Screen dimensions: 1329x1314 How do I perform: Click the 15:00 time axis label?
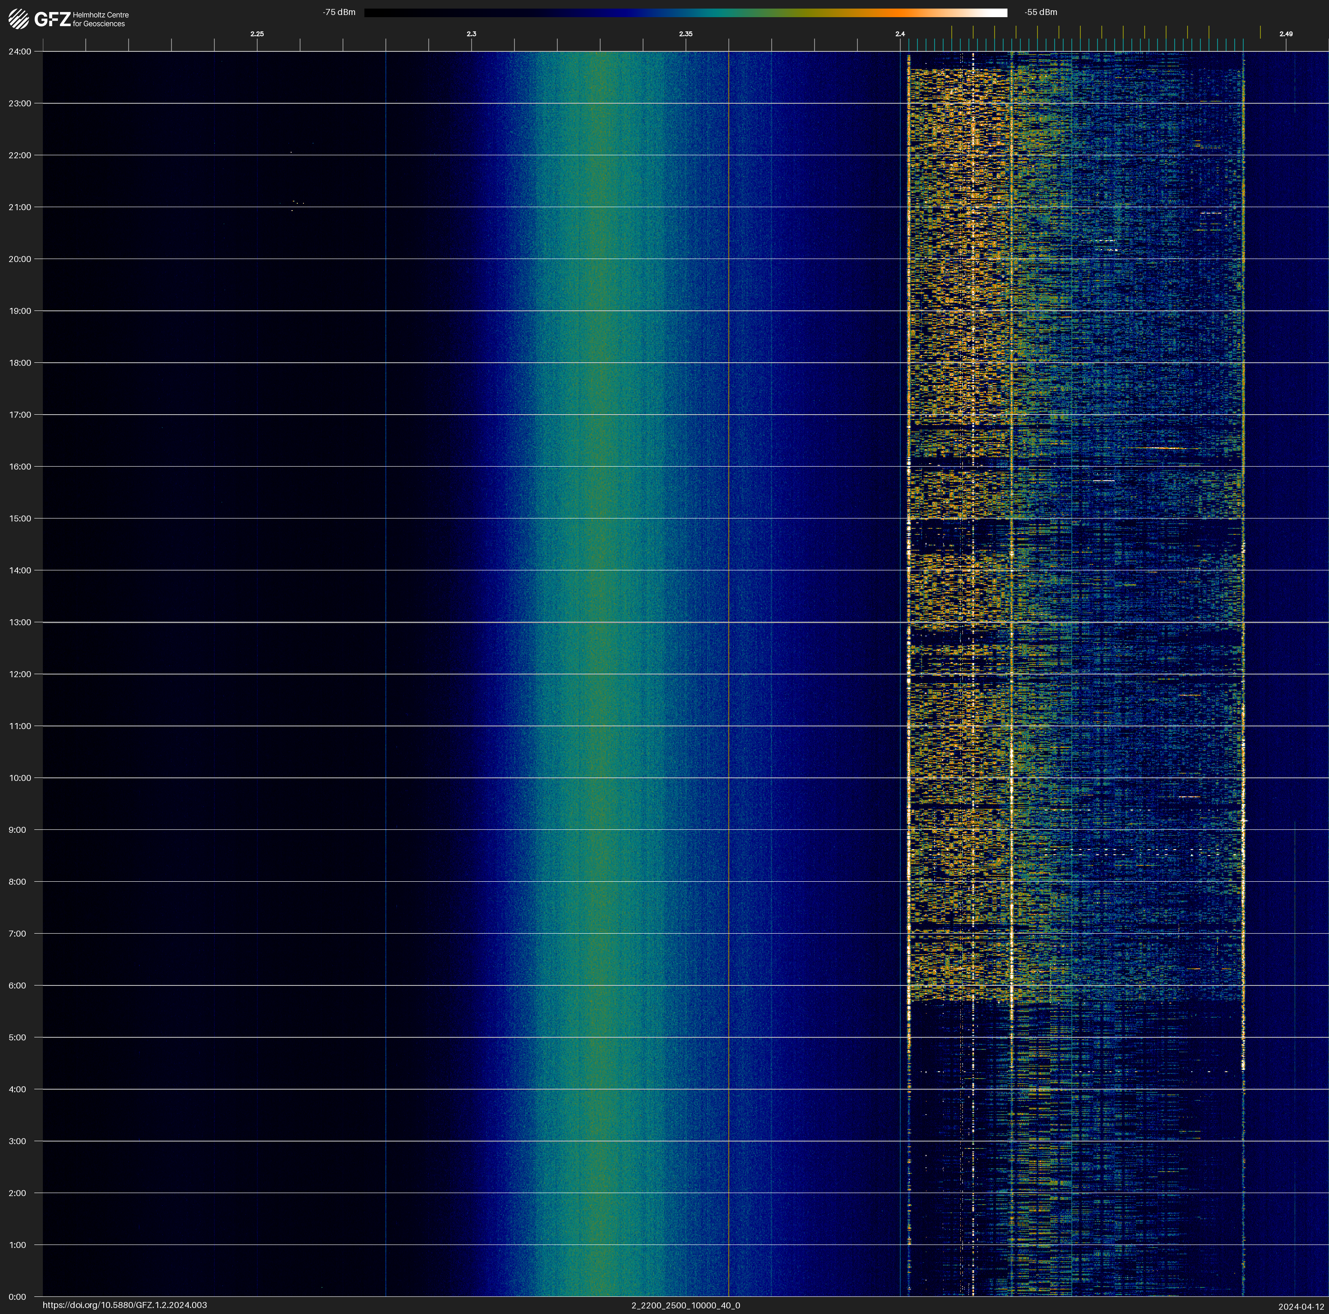tap(19, 519)
